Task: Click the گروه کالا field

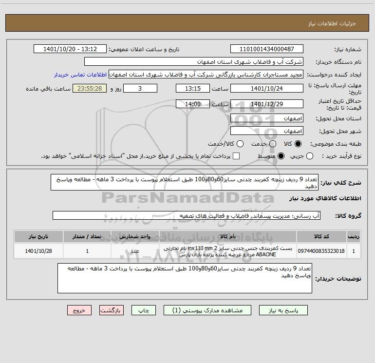Action: 187,215
